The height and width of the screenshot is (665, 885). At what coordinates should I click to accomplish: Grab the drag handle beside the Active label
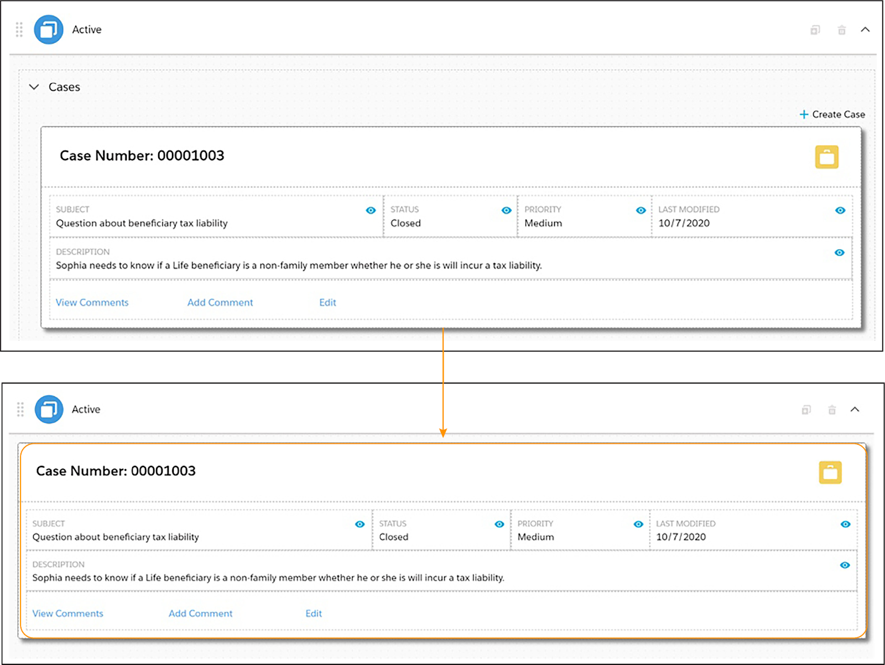tap(19, 30)
